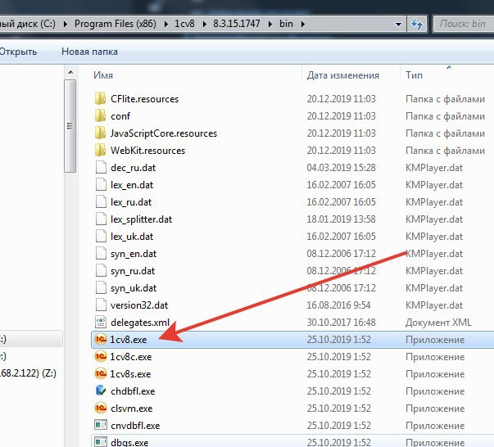Click the date 30.10.2017 16:48
The height and width of the screenshot is (447, 494).
341,323
